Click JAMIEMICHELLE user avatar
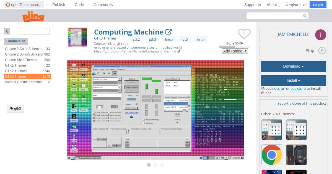This screenshot has width=332, height=174. [x=321, y=35]
